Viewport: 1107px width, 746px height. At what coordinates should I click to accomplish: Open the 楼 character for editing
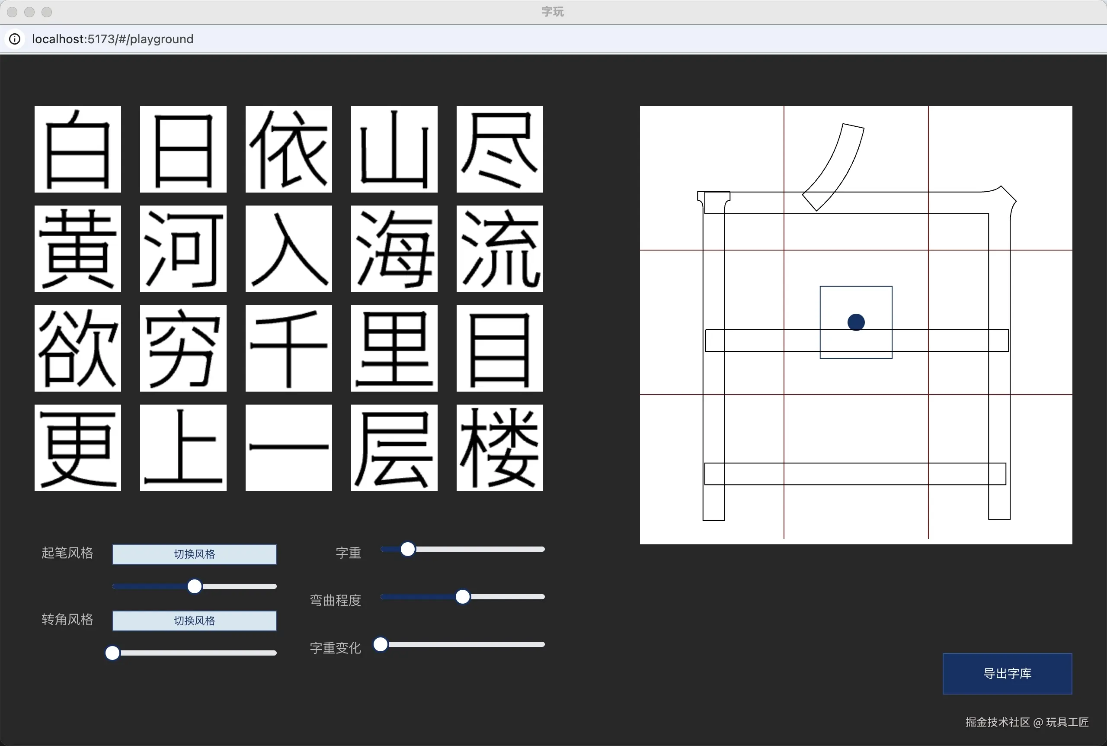[x=499, y=448]
